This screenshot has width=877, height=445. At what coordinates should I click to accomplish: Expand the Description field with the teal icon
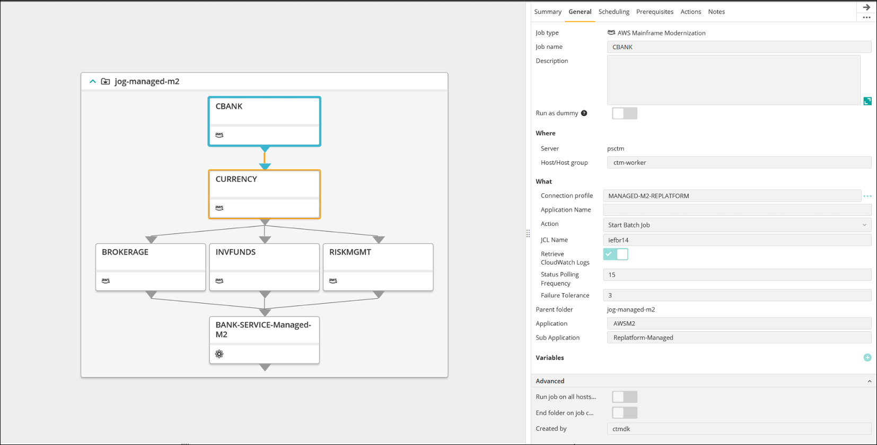pos(867,101)
